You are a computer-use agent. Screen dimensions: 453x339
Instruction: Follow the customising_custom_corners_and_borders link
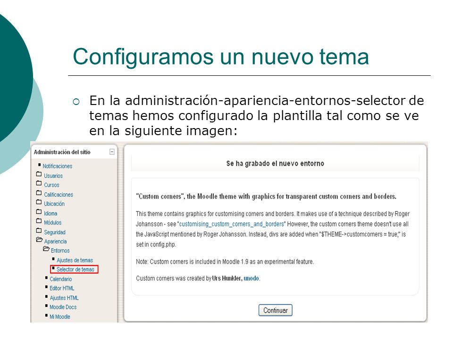pyautogui.click(x=231, y=224)
